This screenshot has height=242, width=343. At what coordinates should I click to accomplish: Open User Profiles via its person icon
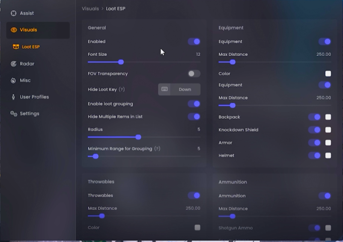[x=13, y=97]
